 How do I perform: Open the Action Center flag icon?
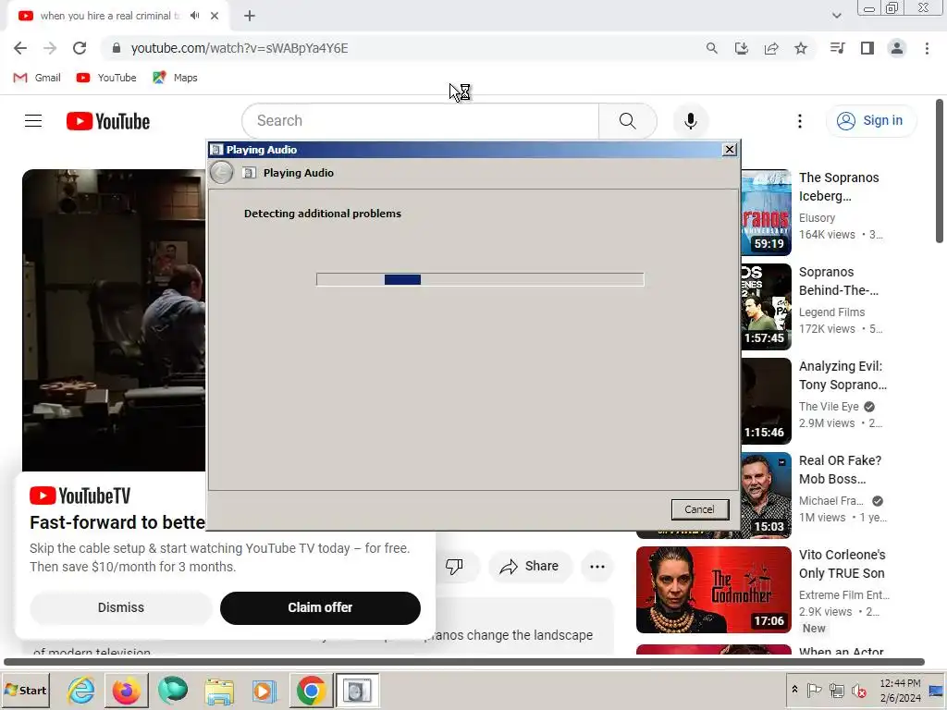point(814,690)
